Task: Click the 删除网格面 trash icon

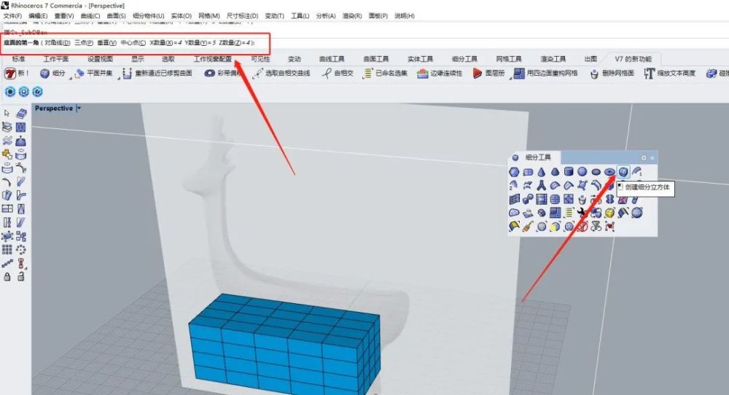Action: [593, 74]
